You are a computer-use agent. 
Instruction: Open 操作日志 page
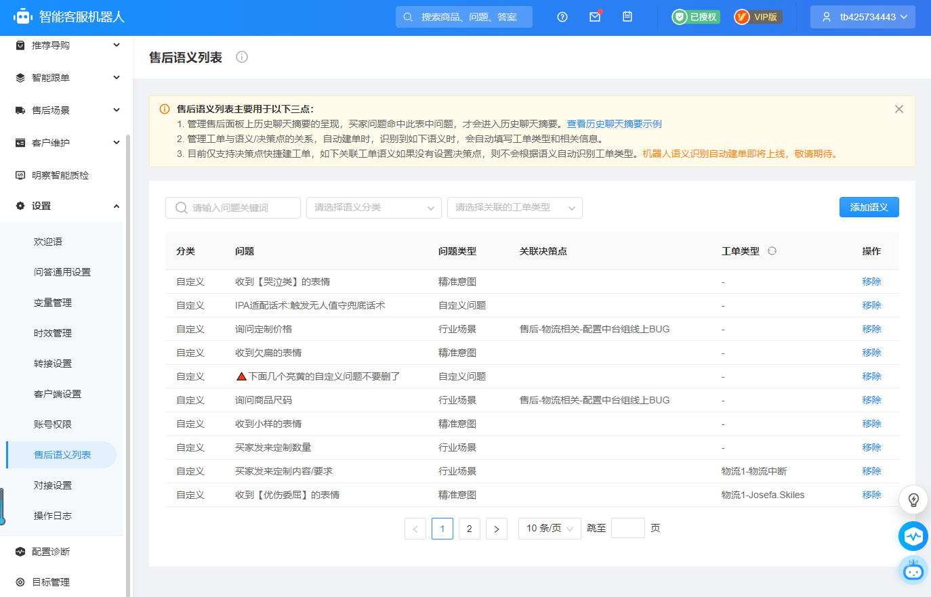click(53, 516)
